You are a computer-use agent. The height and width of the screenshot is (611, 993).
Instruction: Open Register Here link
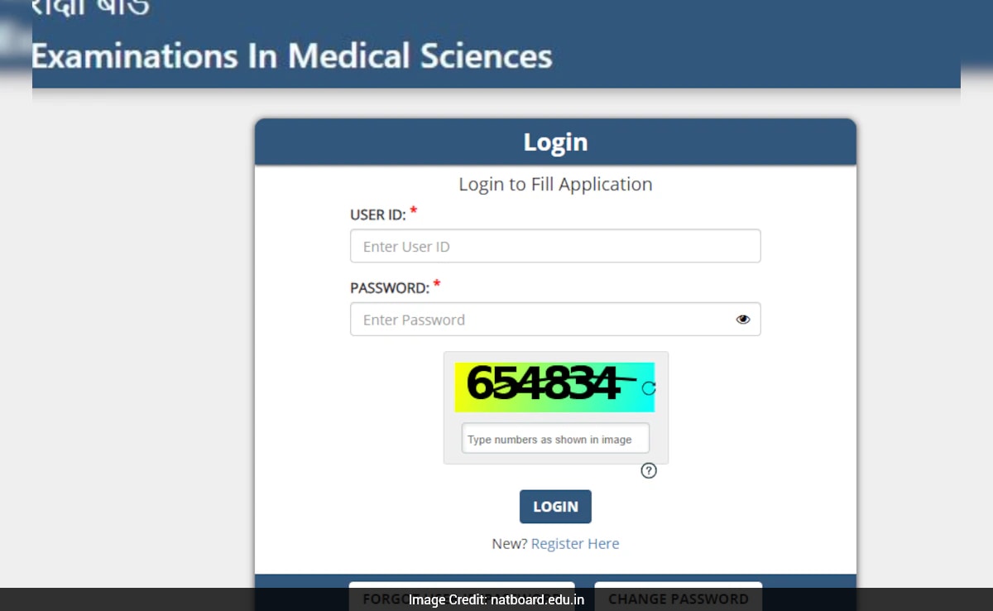[575, 543]
